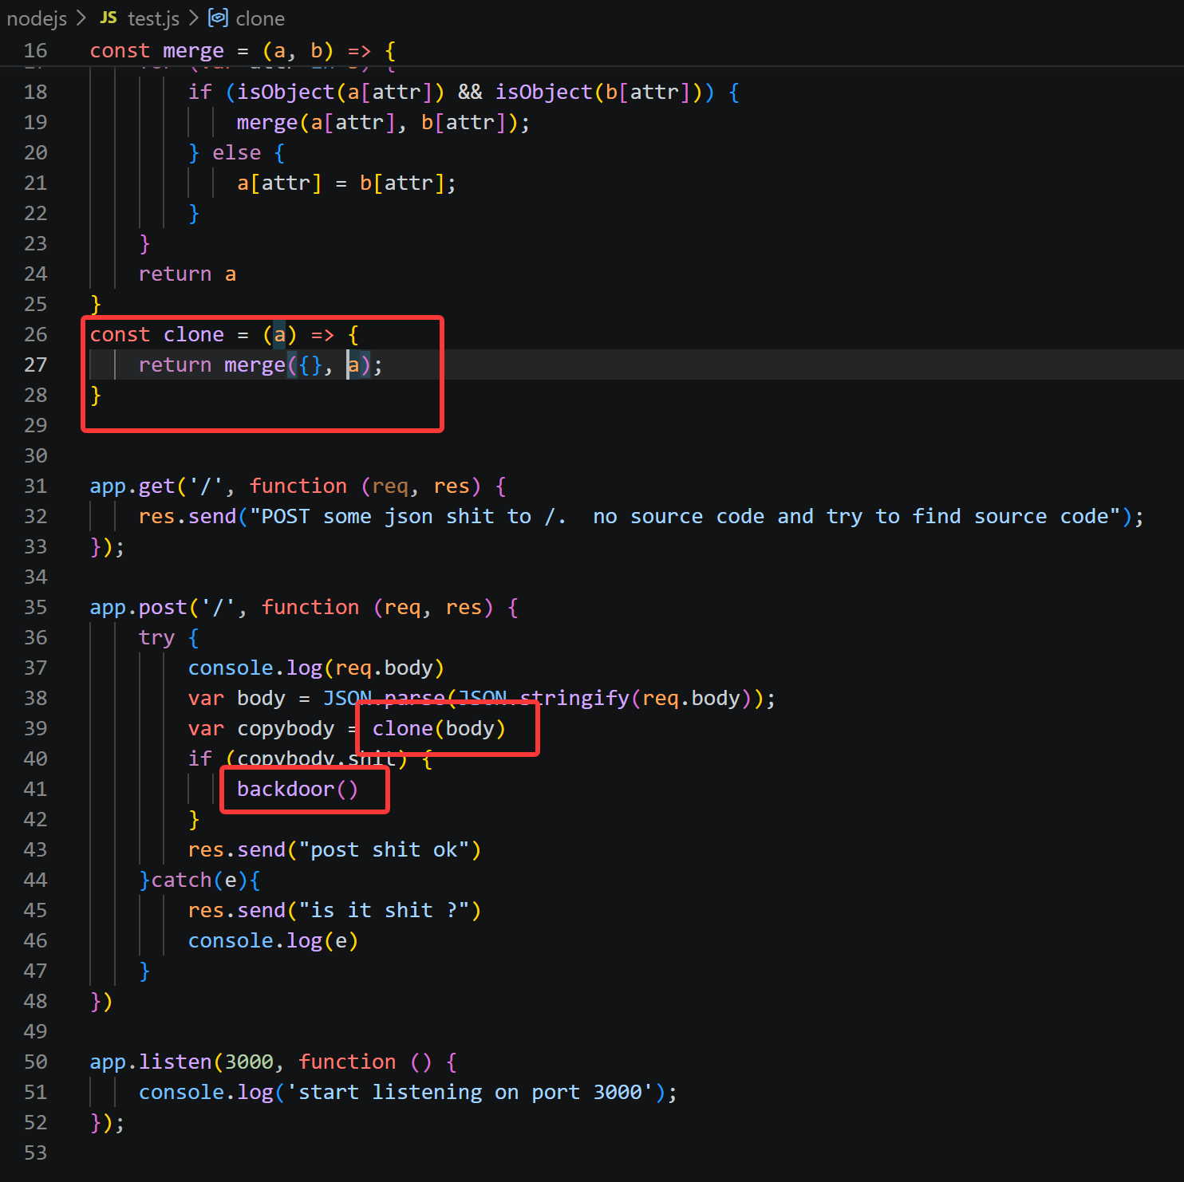Click line number 16 in gutter
Image resolution: width=1184 pixels, height=1182 pixels.
[35, 50]
